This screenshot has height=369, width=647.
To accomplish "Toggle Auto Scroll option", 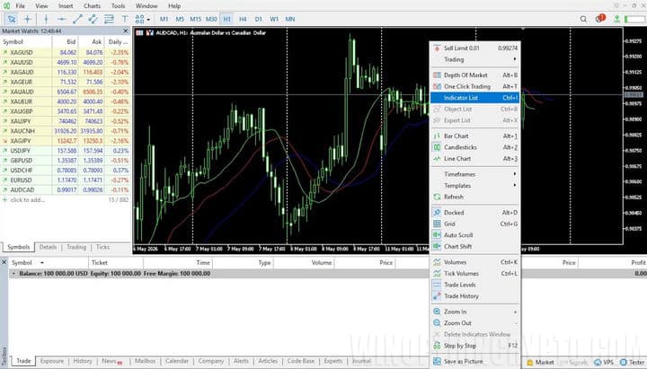I will [x=475, y=235].
